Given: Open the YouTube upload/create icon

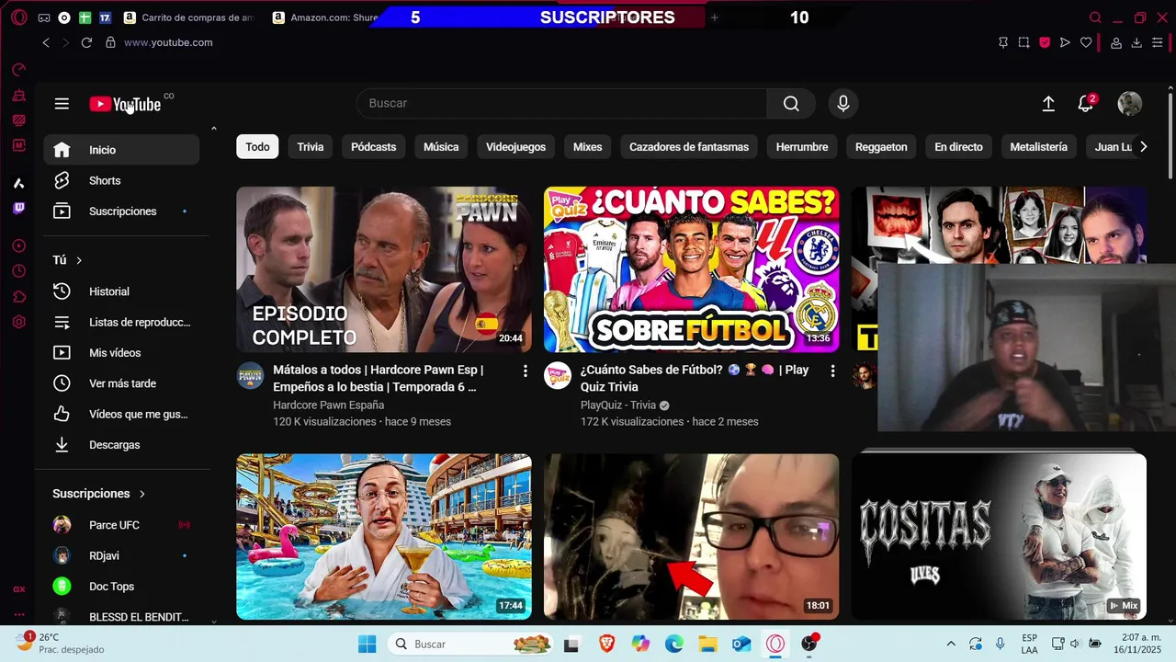Looking at the screenshot, I should (x=1048, y=104).
